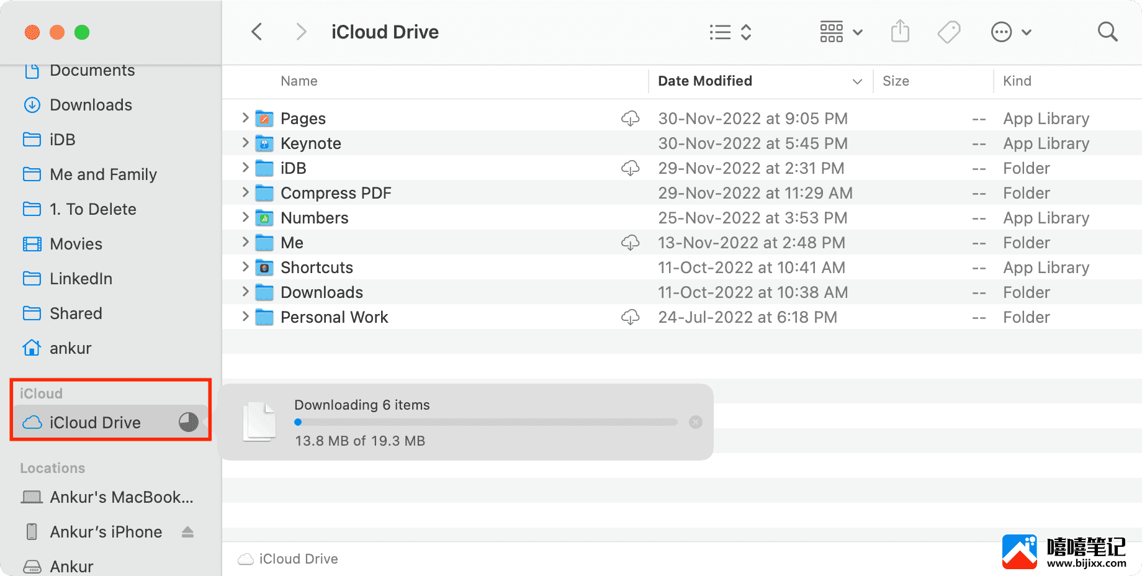Click the Locations sidebar section header
This screenshot has height=576, width=1142.
(52, 468)
